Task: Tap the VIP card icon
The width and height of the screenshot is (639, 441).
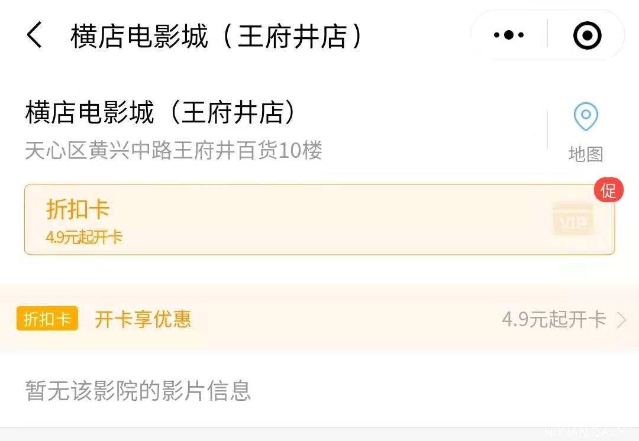Action: click(x=572, y=219)
